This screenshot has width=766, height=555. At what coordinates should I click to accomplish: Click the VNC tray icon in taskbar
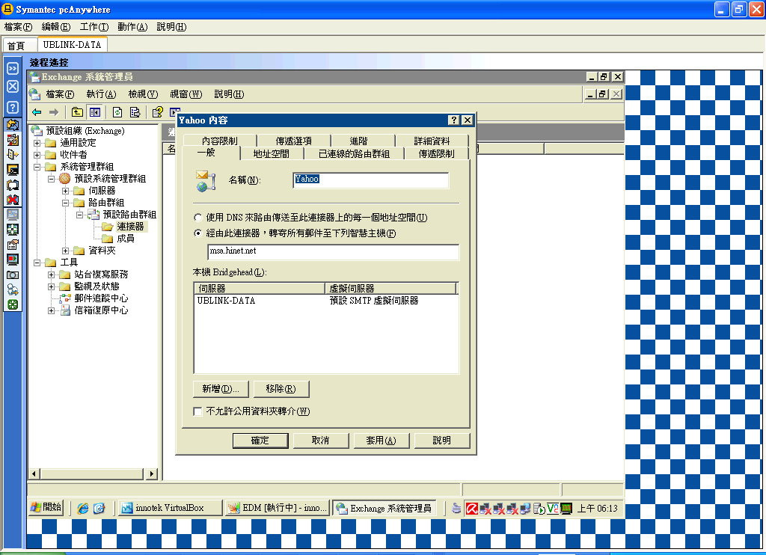coord(553,509)
